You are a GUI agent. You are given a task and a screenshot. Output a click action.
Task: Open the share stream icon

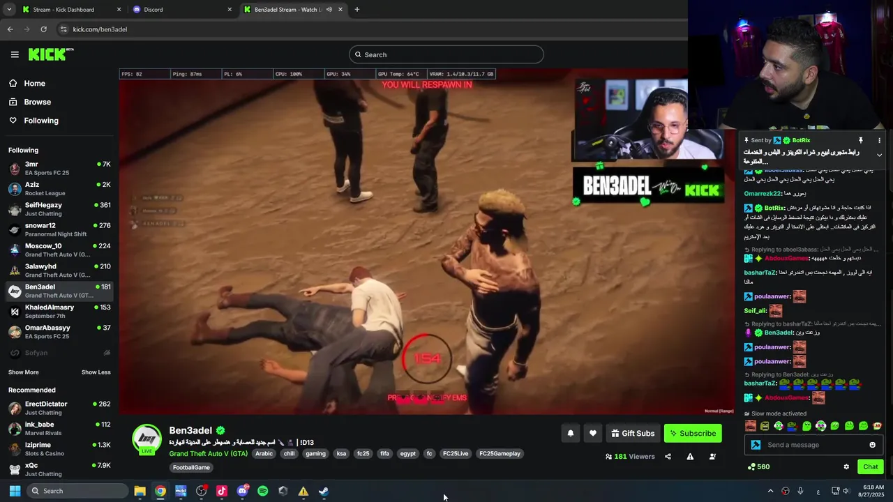click(x=668, y=457)
